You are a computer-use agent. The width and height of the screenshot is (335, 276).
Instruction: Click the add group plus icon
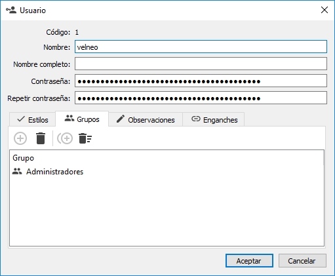[20, 138]
